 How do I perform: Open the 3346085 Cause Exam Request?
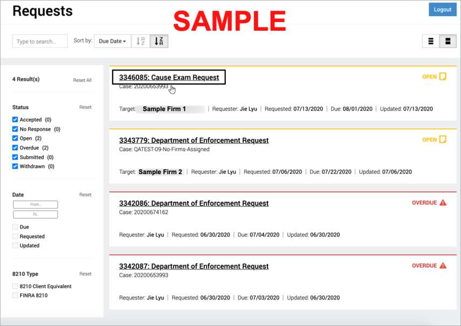coord(169,77)
